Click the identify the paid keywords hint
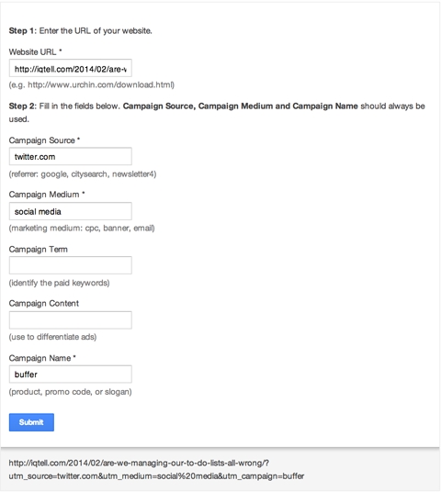The image size is (441, 492). tap(60, 283)
